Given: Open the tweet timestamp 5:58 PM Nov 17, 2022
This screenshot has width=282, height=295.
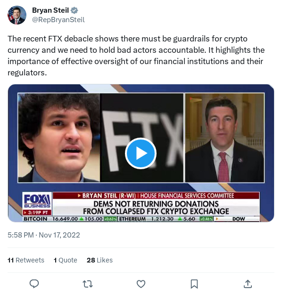Looking at the screenshot, I should tap(44, 235).
